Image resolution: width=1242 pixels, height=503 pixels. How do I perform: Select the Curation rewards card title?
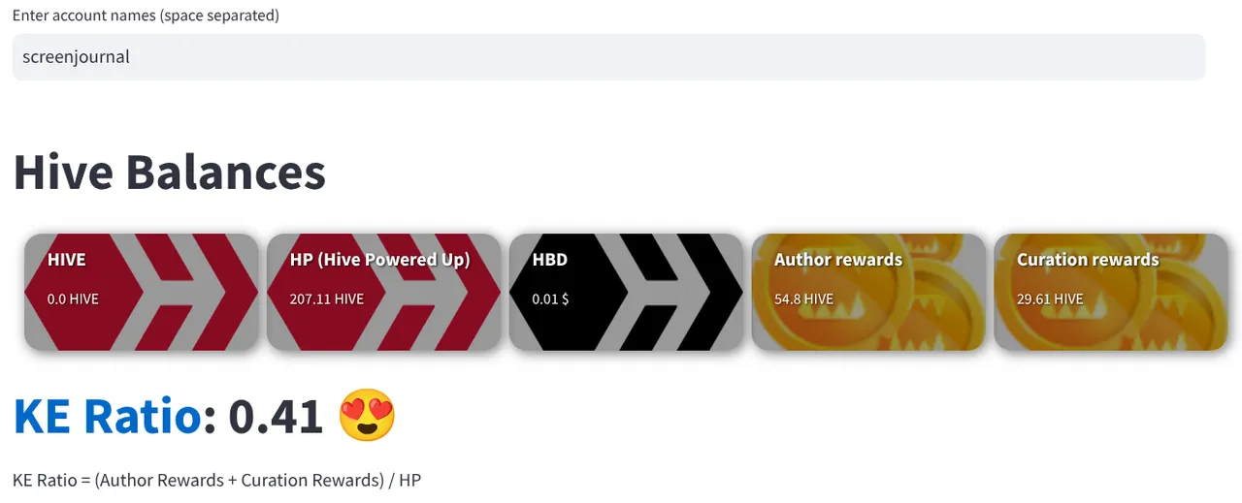coord(1088,260)
